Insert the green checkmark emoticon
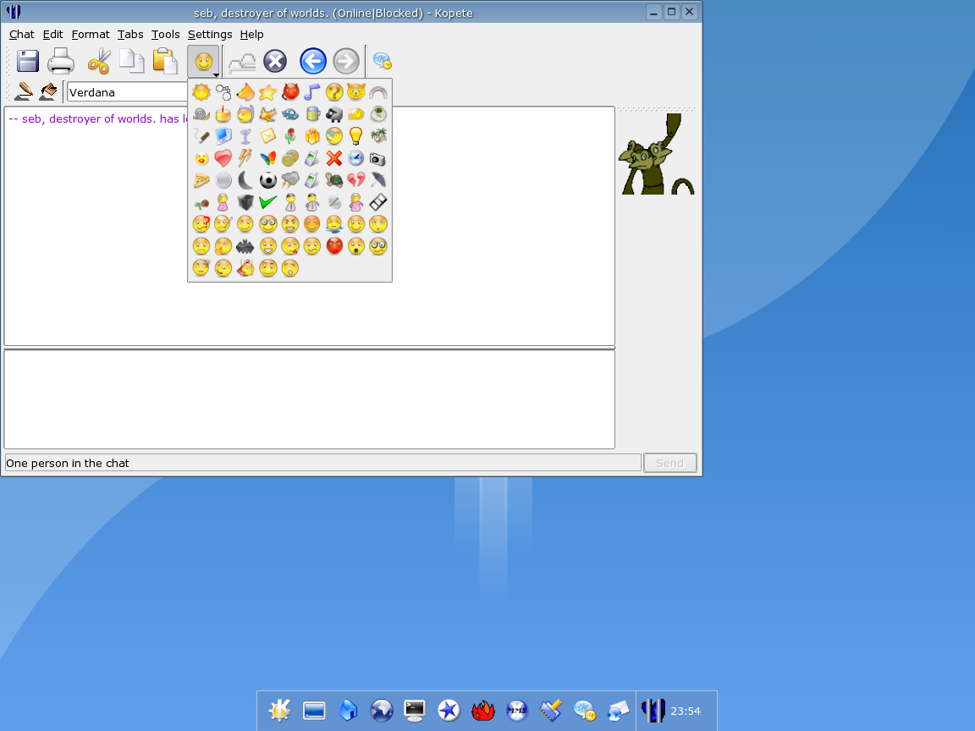The image size is (975, 731). point(267,202)
